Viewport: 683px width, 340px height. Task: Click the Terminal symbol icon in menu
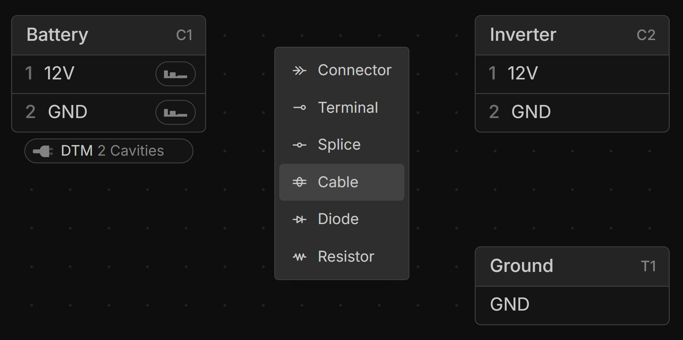pyautogui.click(x=299, y=108)
